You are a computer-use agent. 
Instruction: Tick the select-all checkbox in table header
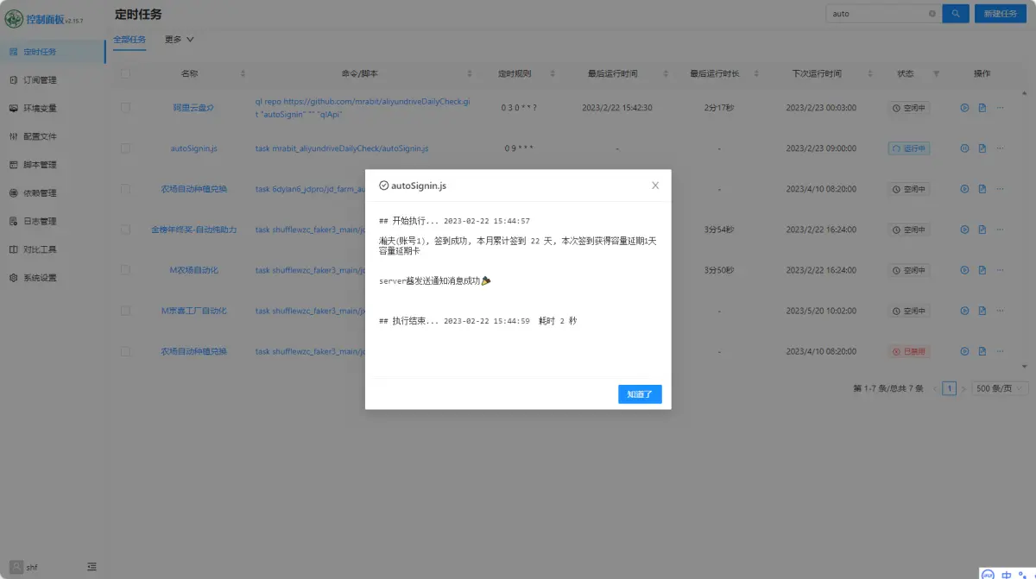point(125,73)
